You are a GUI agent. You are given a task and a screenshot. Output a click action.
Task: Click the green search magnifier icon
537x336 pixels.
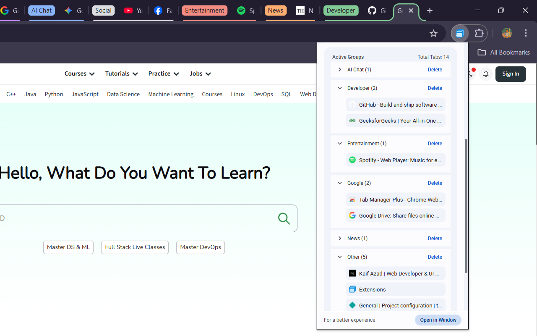[284, 218]
